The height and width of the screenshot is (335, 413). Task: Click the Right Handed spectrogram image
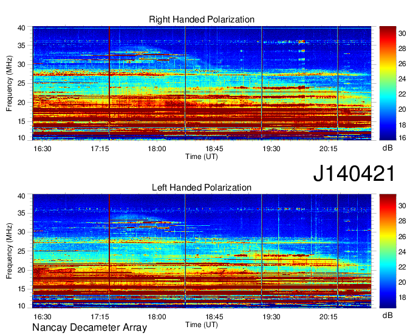pos(202,83)
